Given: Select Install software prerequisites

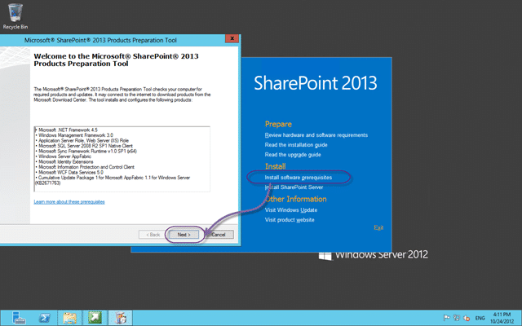Looking at the screenshot, I should (x=299, y=178).
